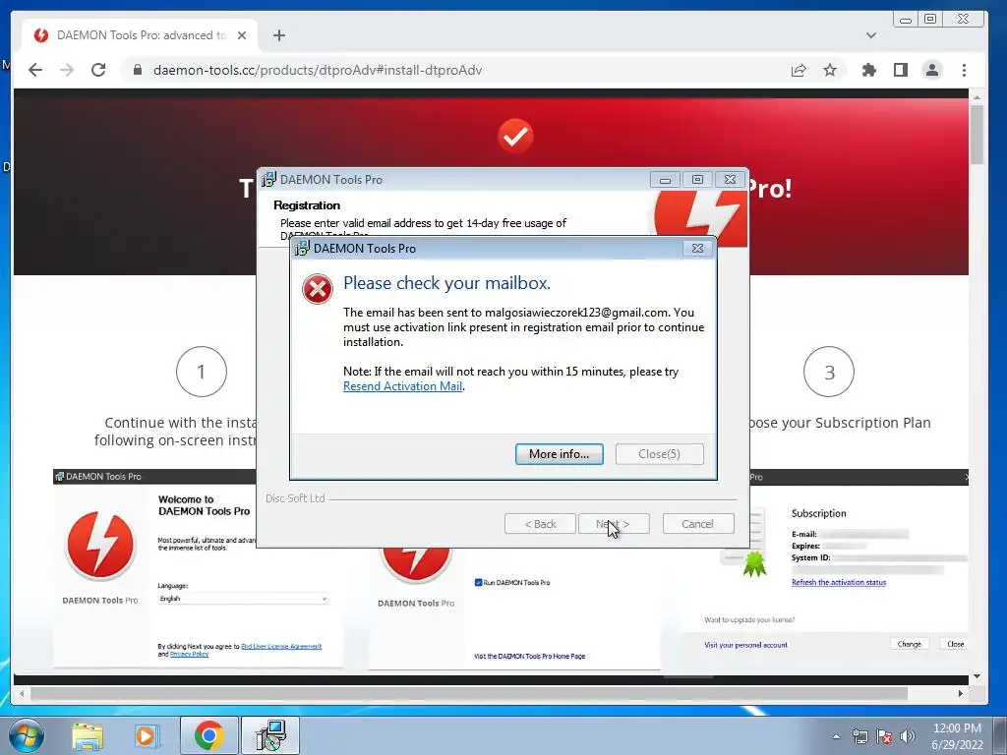
Task: Reload the page with the refresh icon
Action: 98,70
